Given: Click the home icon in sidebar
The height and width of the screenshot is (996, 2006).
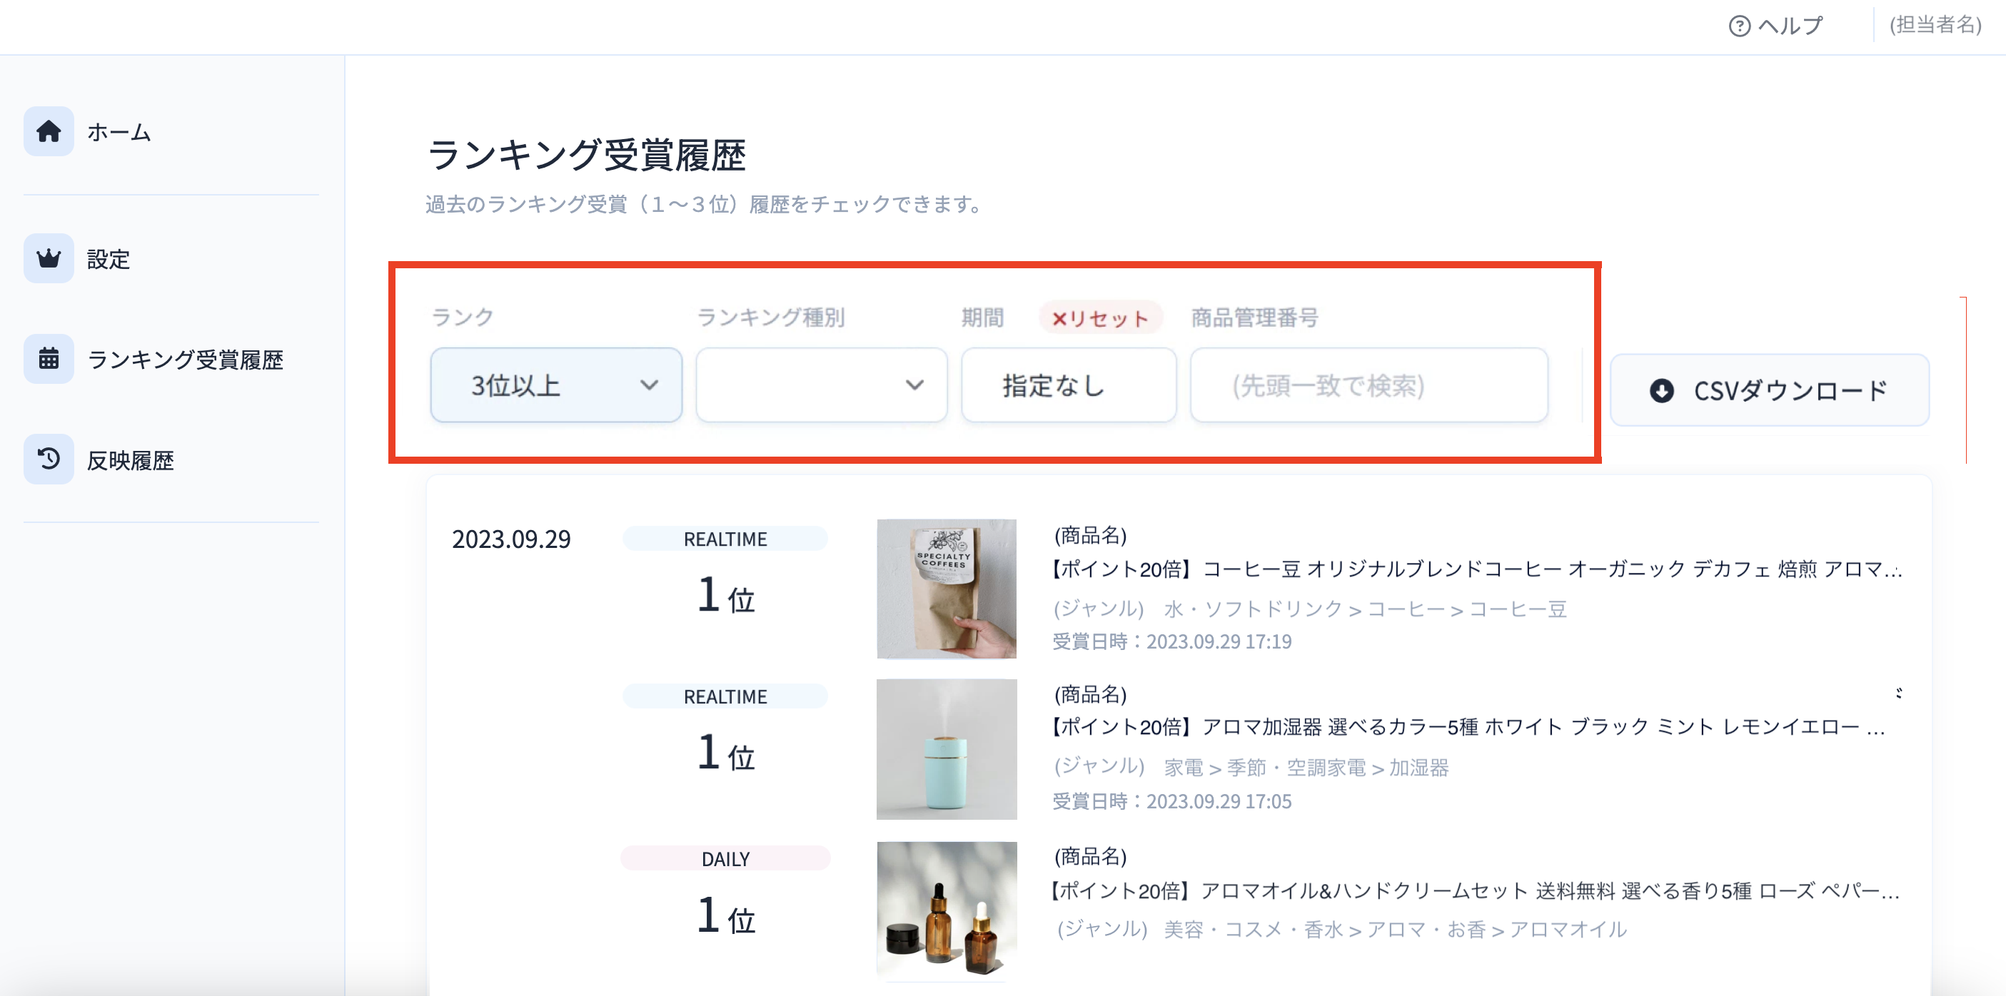Looking at the screenshot, I should pyautogui.click(x=49, y=131).
